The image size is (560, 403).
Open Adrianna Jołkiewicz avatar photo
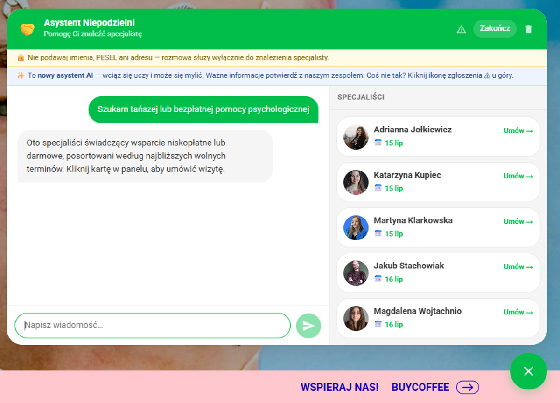click(356, 137)
